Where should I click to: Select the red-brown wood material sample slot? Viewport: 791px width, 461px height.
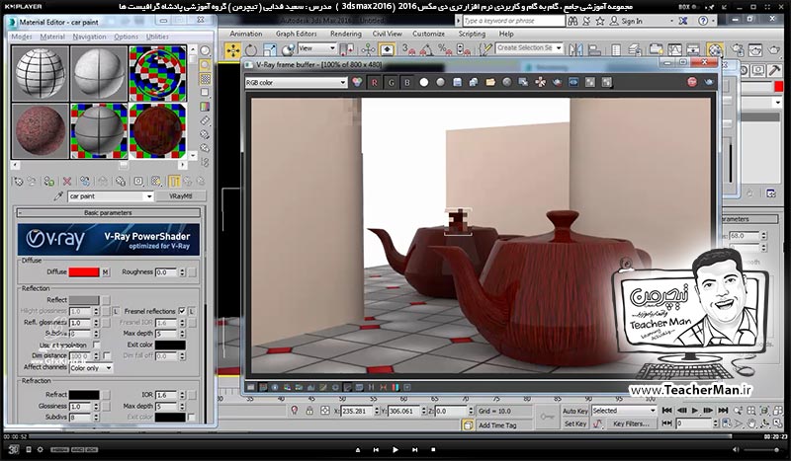click(x=157, y=130)
